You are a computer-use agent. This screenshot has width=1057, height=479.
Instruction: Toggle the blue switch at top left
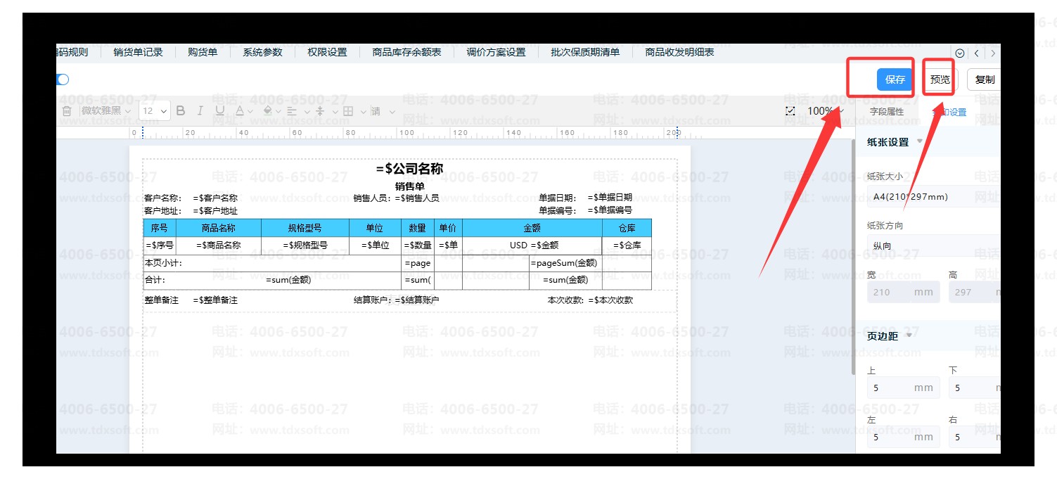62,79
